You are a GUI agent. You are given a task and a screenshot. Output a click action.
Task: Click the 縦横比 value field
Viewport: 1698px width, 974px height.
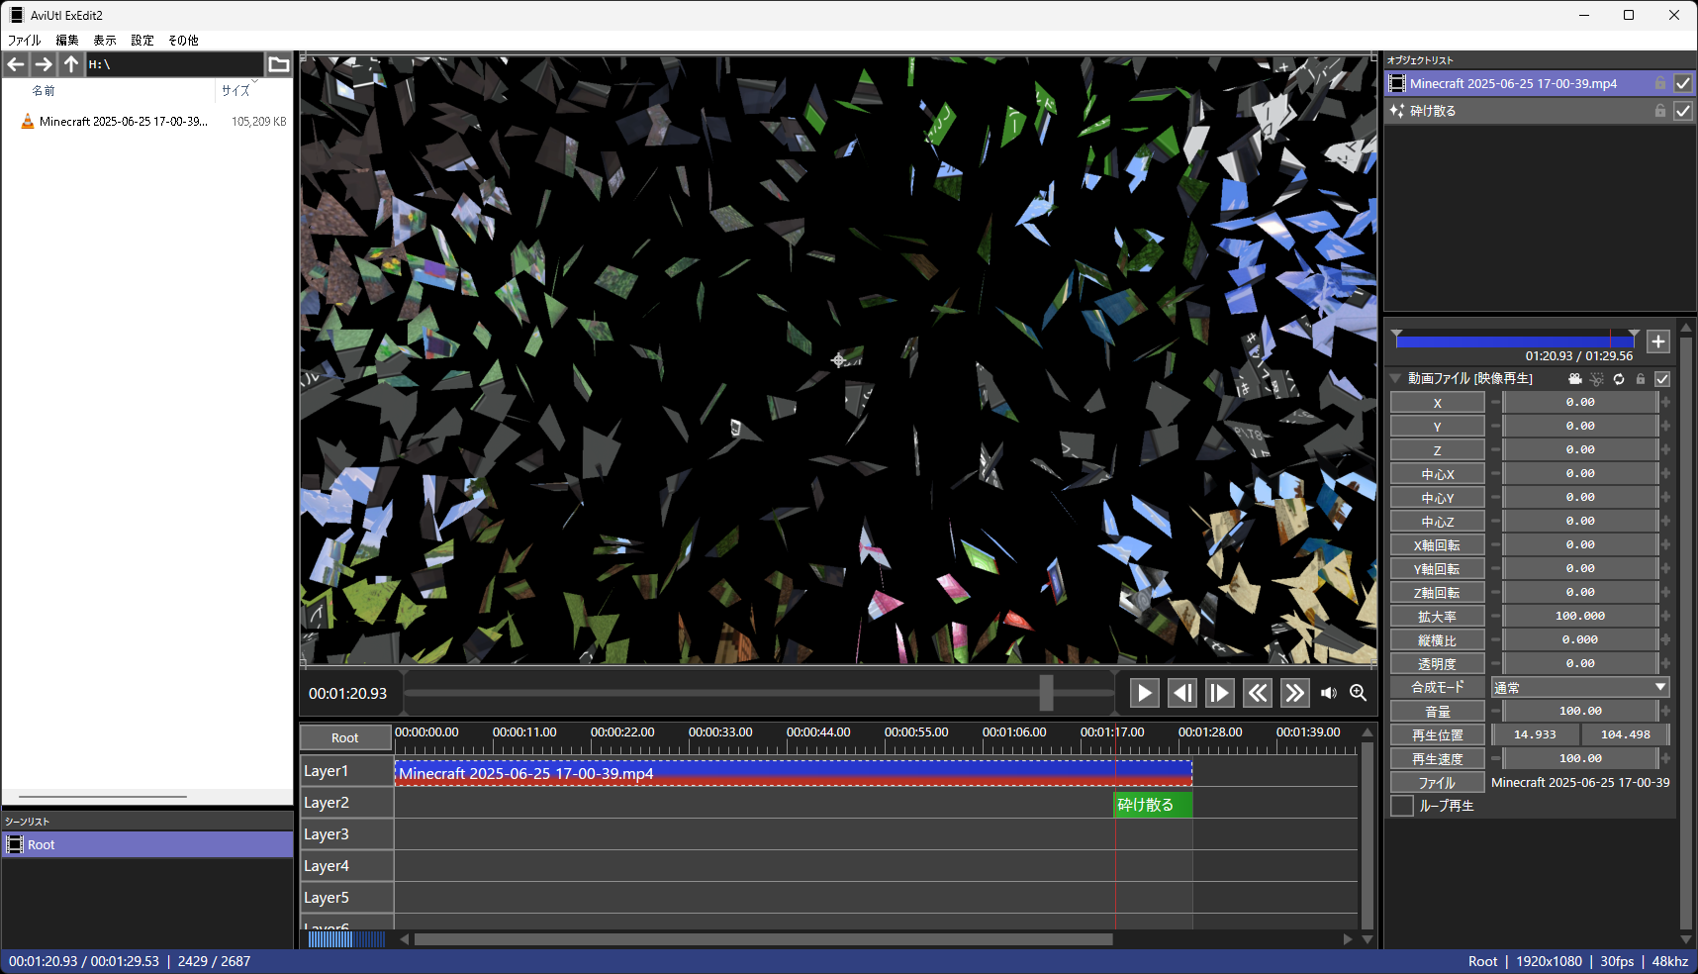pyautogui.click(x=1580, y=640)
